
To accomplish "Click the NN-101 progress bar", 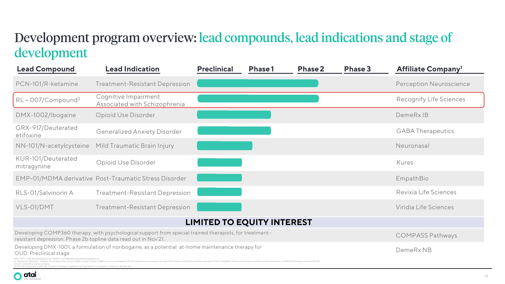I will tap(225, 146).
